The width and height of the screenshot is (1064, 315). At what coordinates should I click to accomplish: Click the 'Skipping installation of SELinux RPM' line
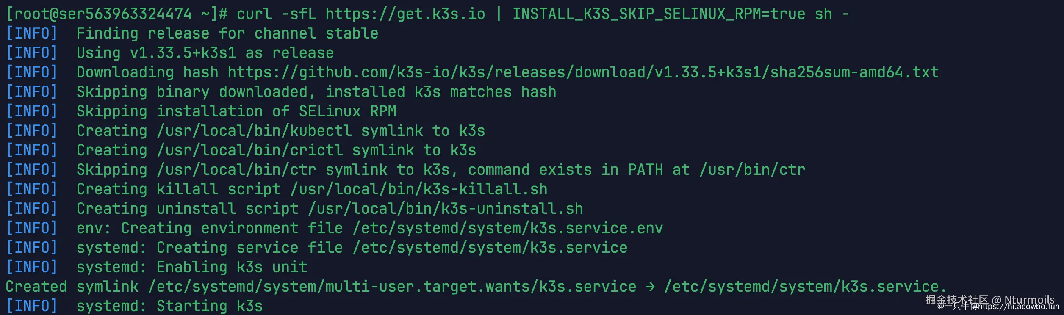coord(236,111)
